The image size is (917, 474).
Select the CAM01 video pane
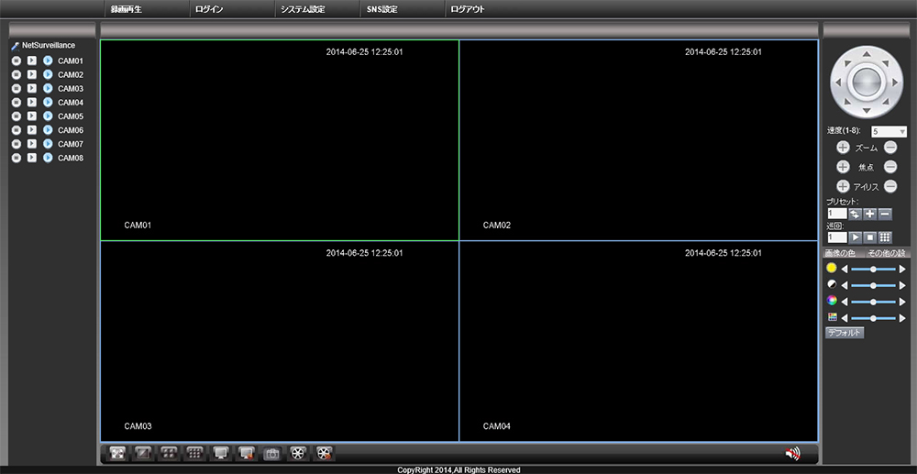[x=280, y=140]
